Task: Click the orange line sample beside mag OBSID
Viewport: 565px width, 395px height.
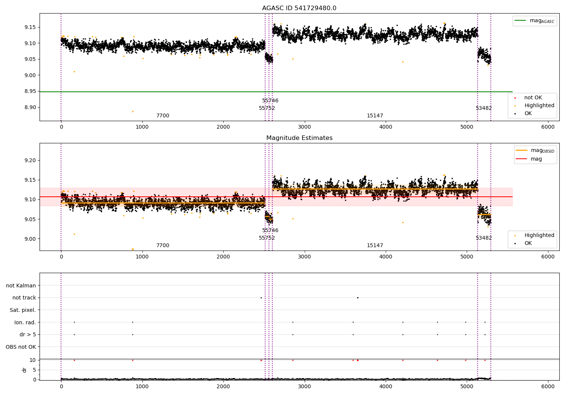Action: [522, 150]
